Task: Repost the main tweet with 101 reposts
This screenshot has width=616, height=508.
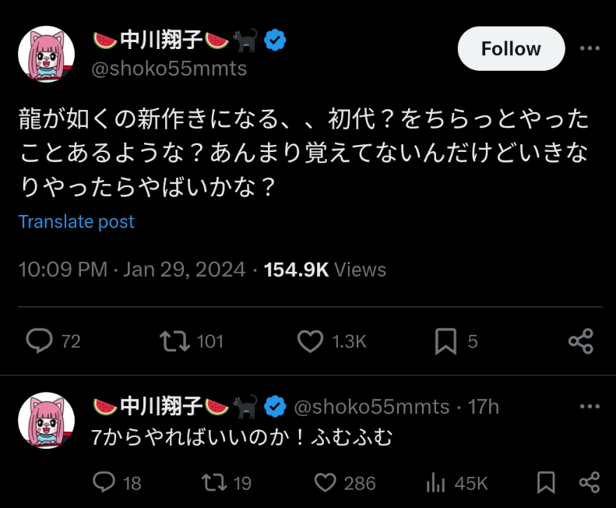Action: [x=174, y=341]
